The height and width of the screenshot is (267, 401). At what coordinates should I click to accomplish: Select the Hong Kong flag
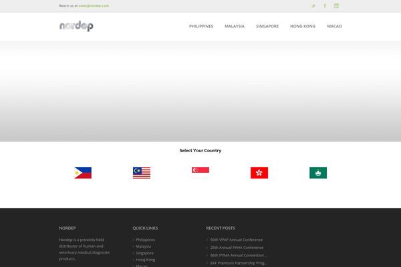point(259,173)
